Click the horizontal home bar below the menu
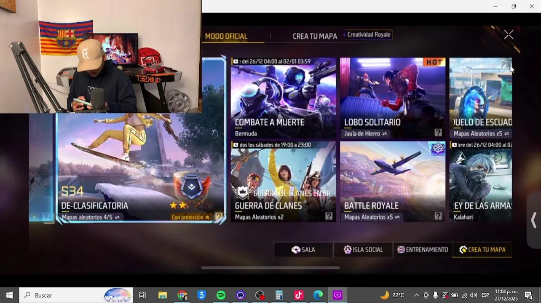541x303 pixels. (x=270, y=268)
